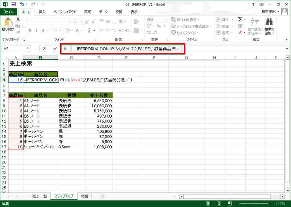Click the Insert Function fx icon
The height and width of the screenshot is (207, 291).
65,49
